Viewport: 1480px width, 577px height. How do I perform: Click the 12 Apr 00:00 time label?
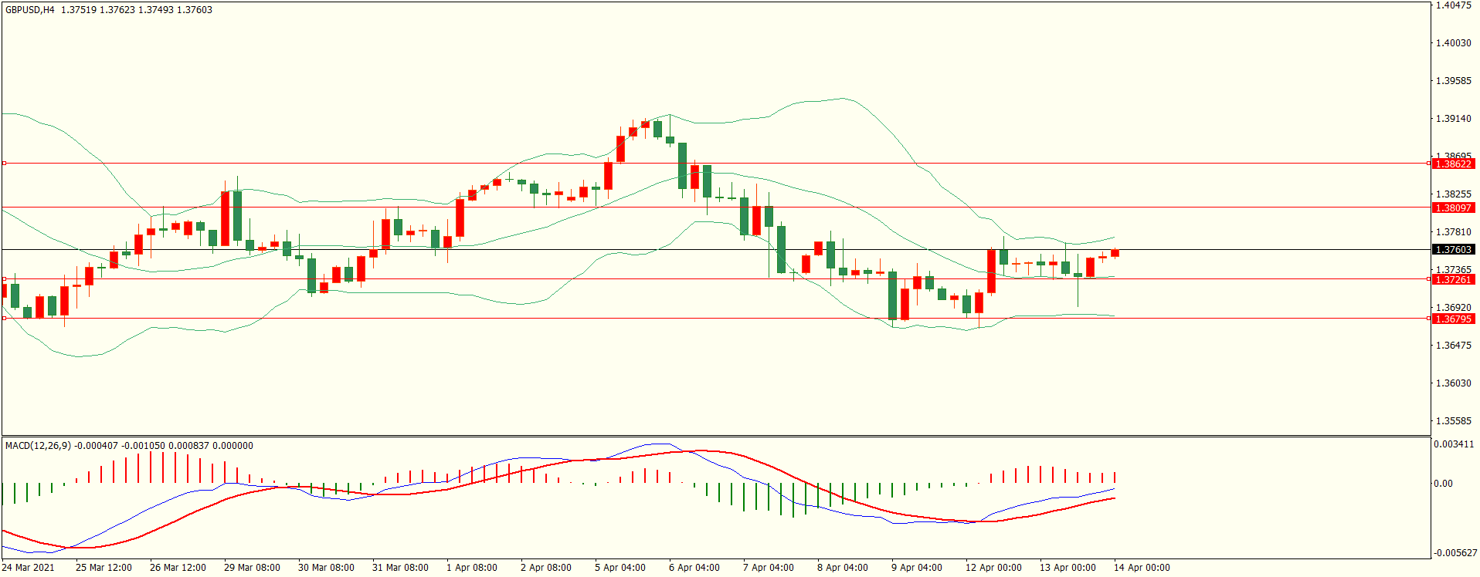993,568
